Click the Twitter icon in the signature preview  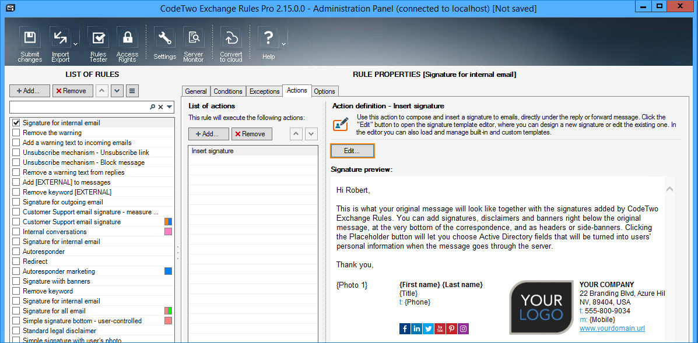coord(428,329)
